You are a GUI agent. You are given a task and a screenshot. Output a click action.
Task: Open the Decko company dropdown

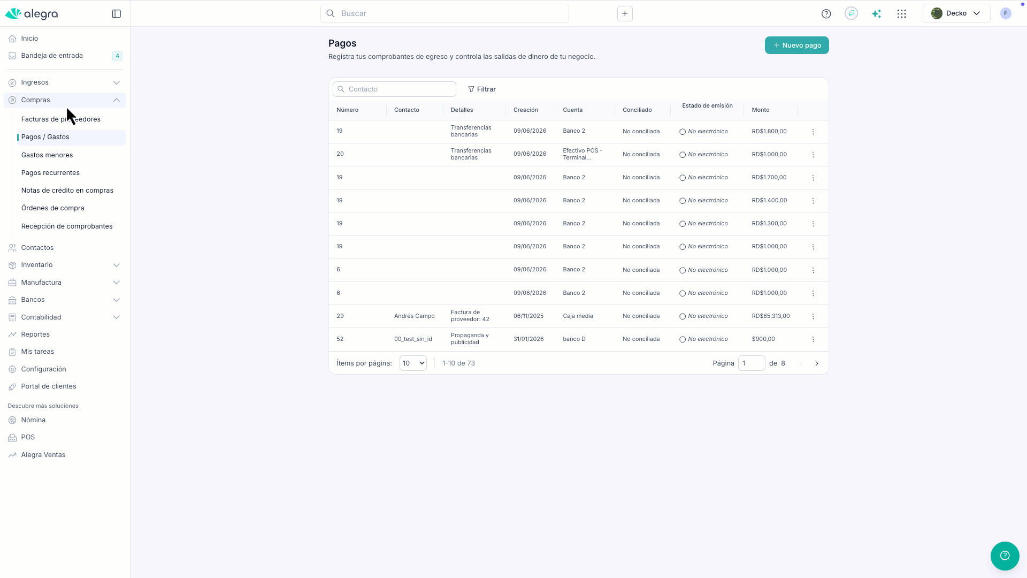point(956,13)
